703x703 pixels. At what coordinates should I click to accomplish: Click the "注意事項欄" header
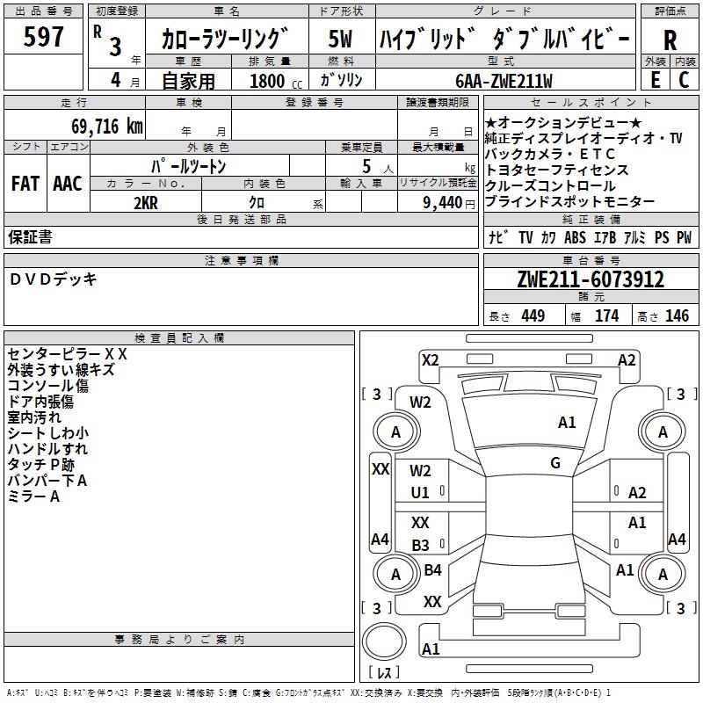pos(242,260)
